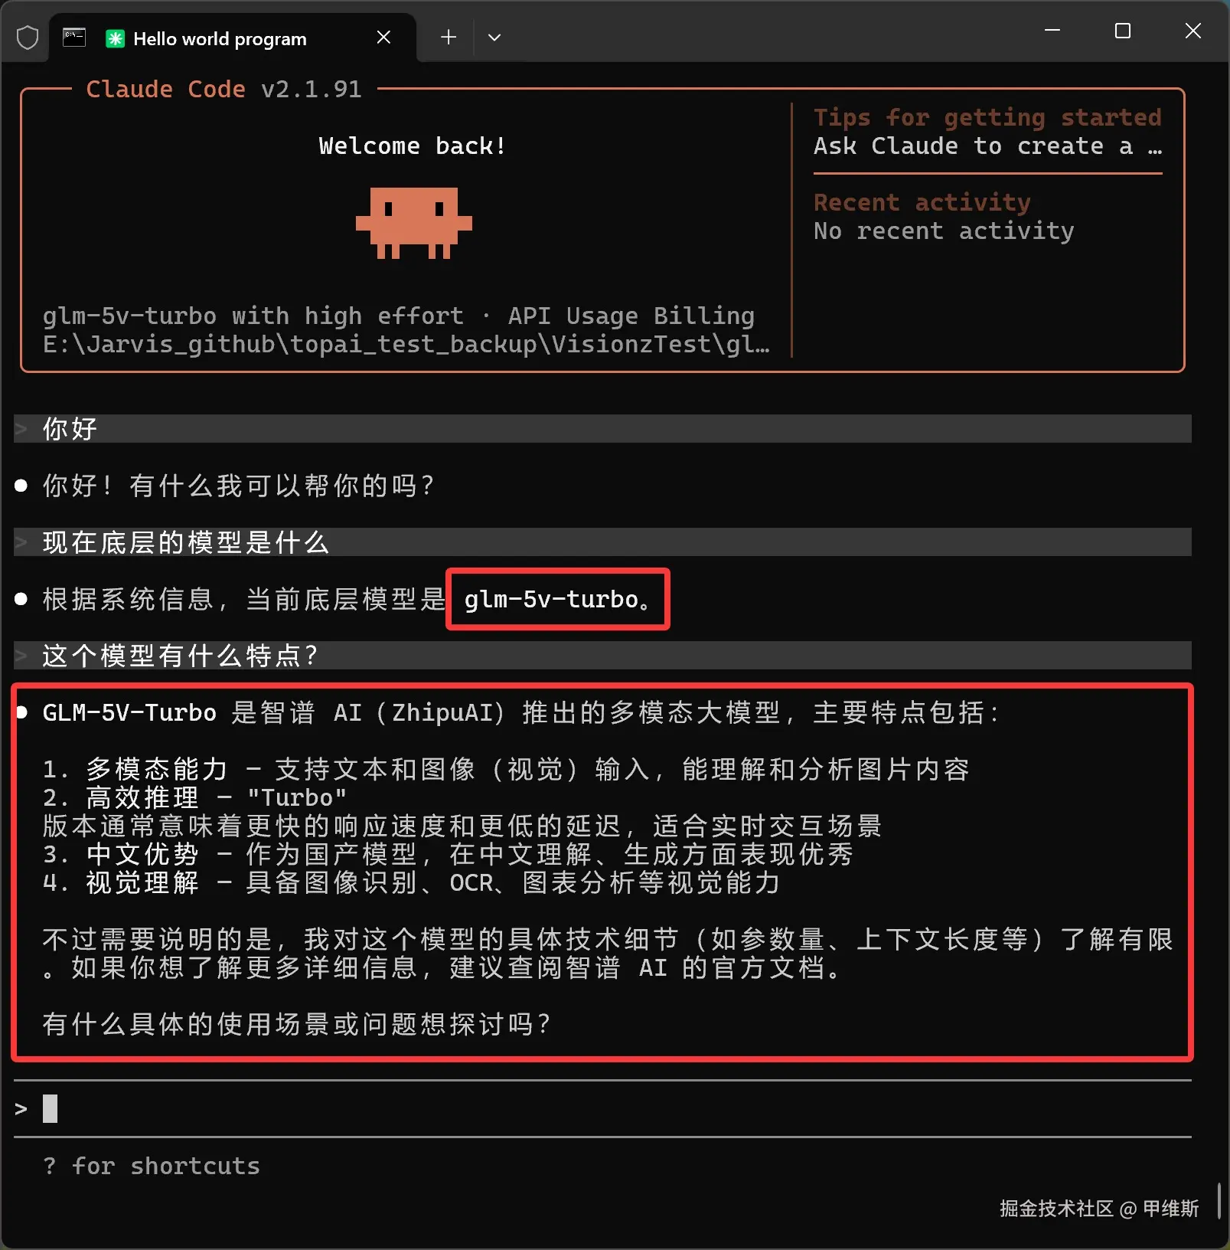Click the green asterisk tab icon
1230x1250 pixels.
click(x=115, y=38)
